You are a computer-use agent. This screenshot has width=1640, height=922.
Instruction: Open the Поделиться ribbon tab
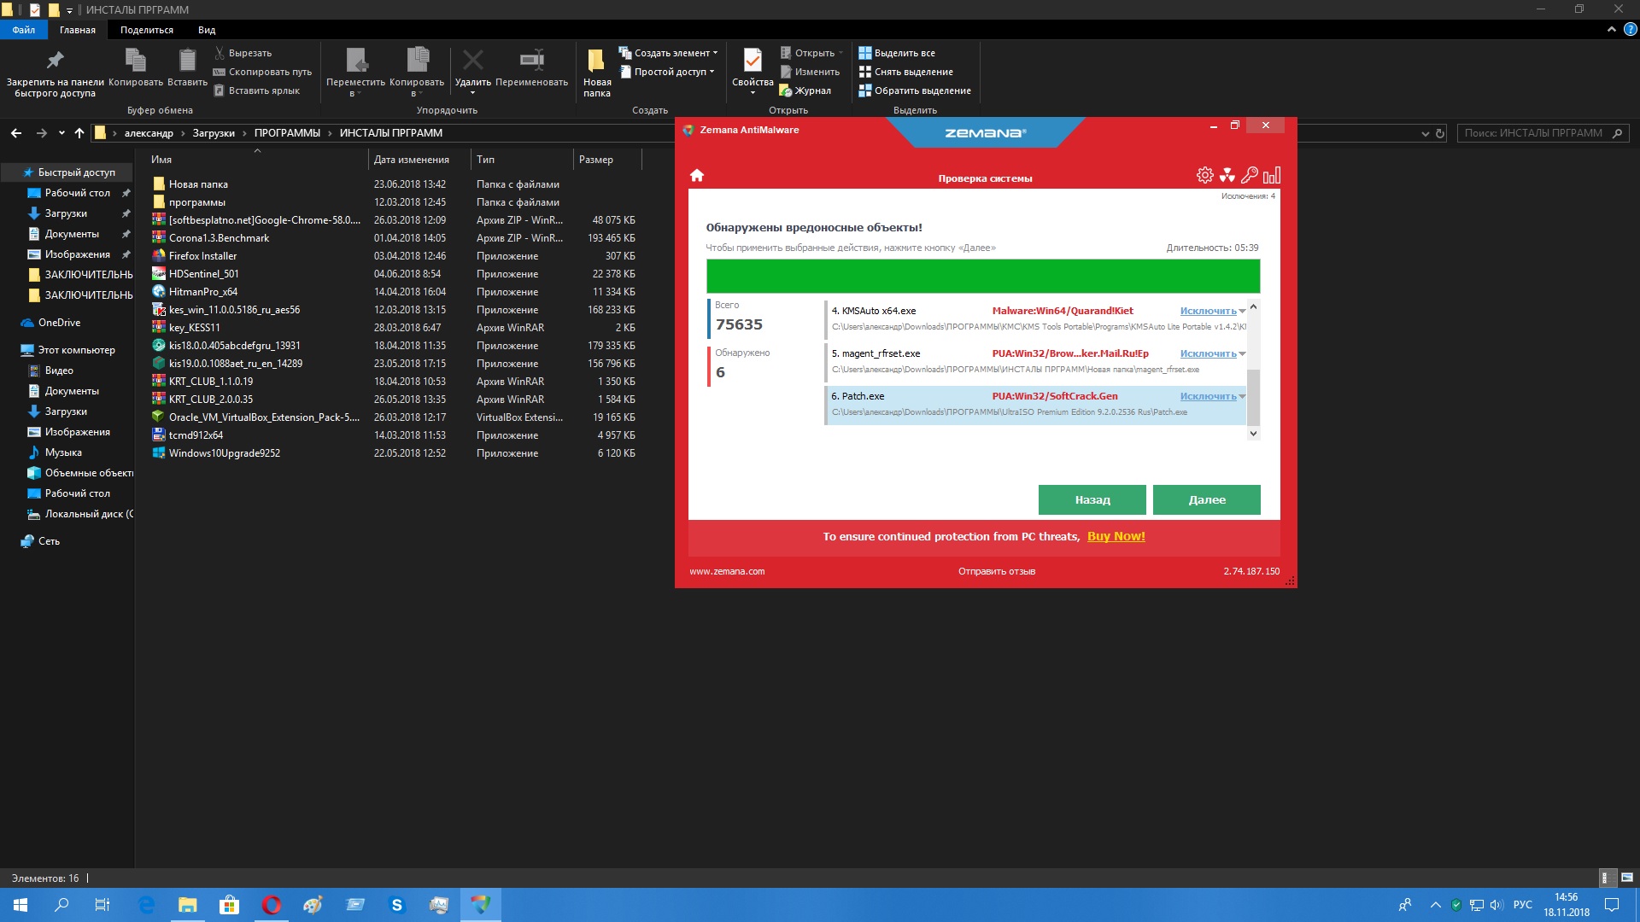point(146,30)
